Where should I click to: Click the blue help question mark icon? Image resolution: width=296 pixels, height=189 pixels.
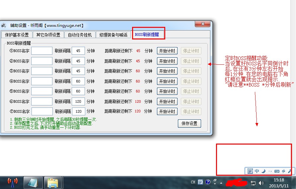point(208,182)
